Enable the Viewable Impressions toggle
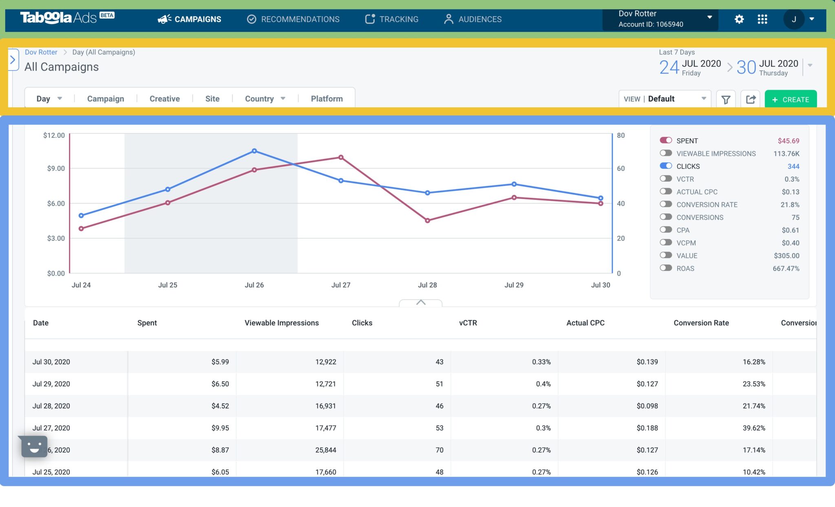 pyautogui.click(x=666, y=153)
